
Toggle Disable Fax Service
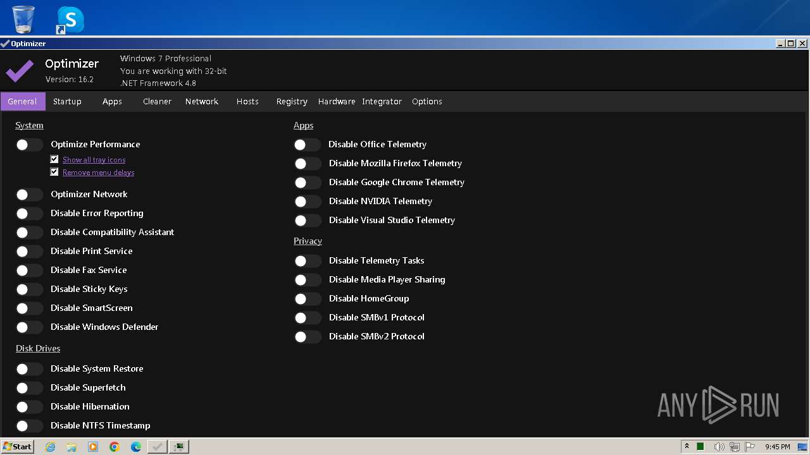(29, 270)
